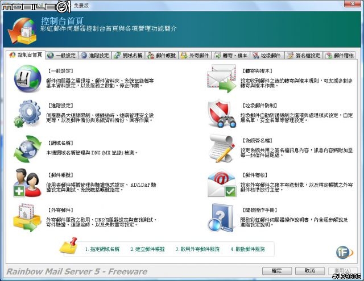The width and height of the screenshot is (364, 281).
Task: Open the 外寄郵件 outbox icon
Action: tap(27, 218)
